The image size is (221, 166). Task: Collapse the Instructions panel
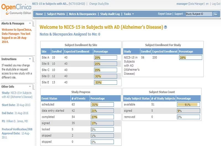[x=30, y=59]
